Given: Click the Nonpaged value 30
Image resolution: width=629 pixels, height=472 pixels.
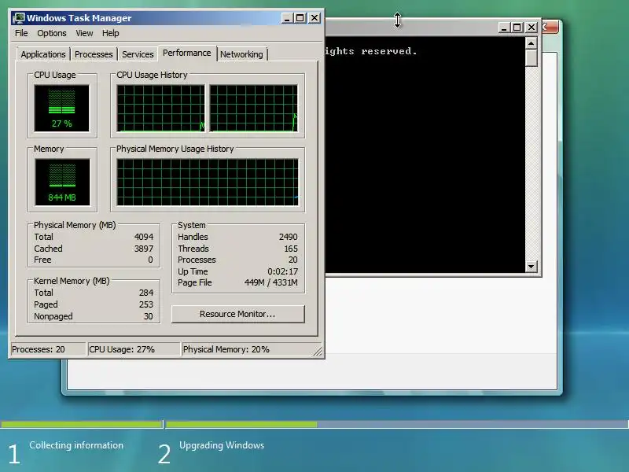Looking at the screenshot, I should 149,316.
